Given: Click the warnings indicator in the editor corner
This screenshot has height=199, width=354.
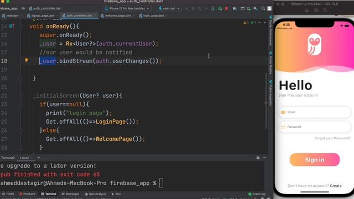Looking at the screenshot, I should pos(246,23).
